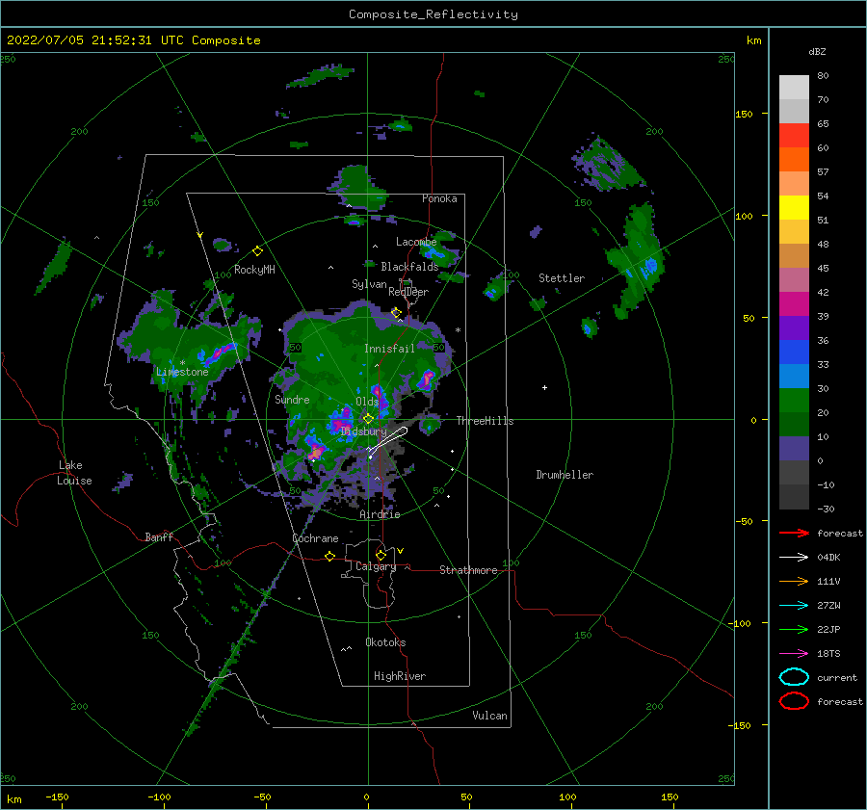Click the Lake Louise label
This screenshot has height=810, width=867.
(x=75, y=473)
